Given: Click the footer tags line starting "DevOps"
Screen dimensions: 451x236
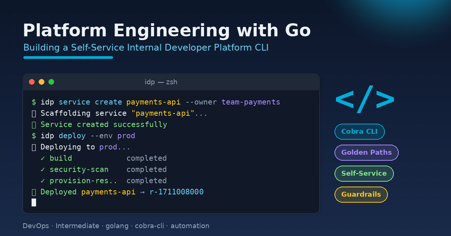Looking at the screenshot, I should [116, 226].
